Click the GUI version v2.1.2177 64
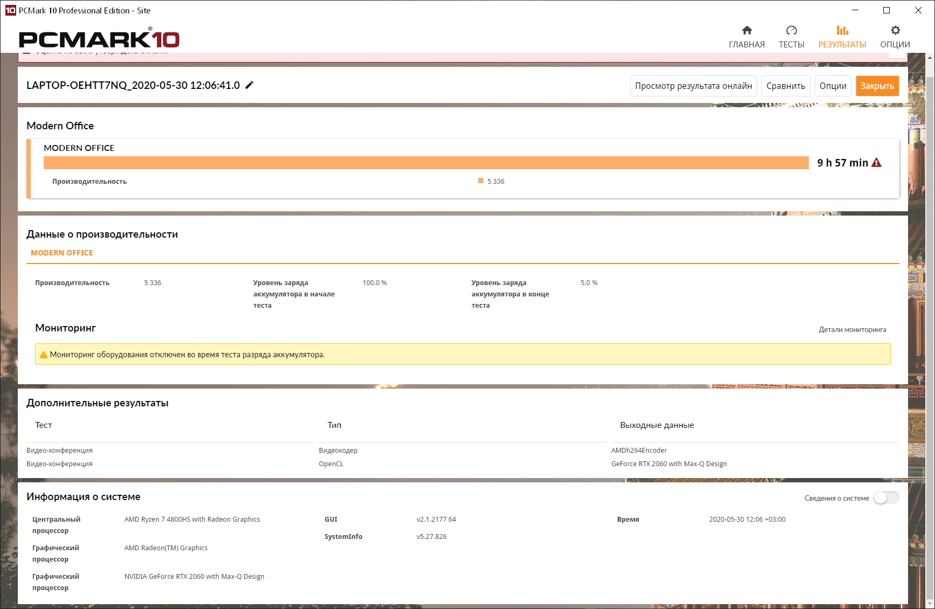The image size is (935, 609). click(436, 520)
